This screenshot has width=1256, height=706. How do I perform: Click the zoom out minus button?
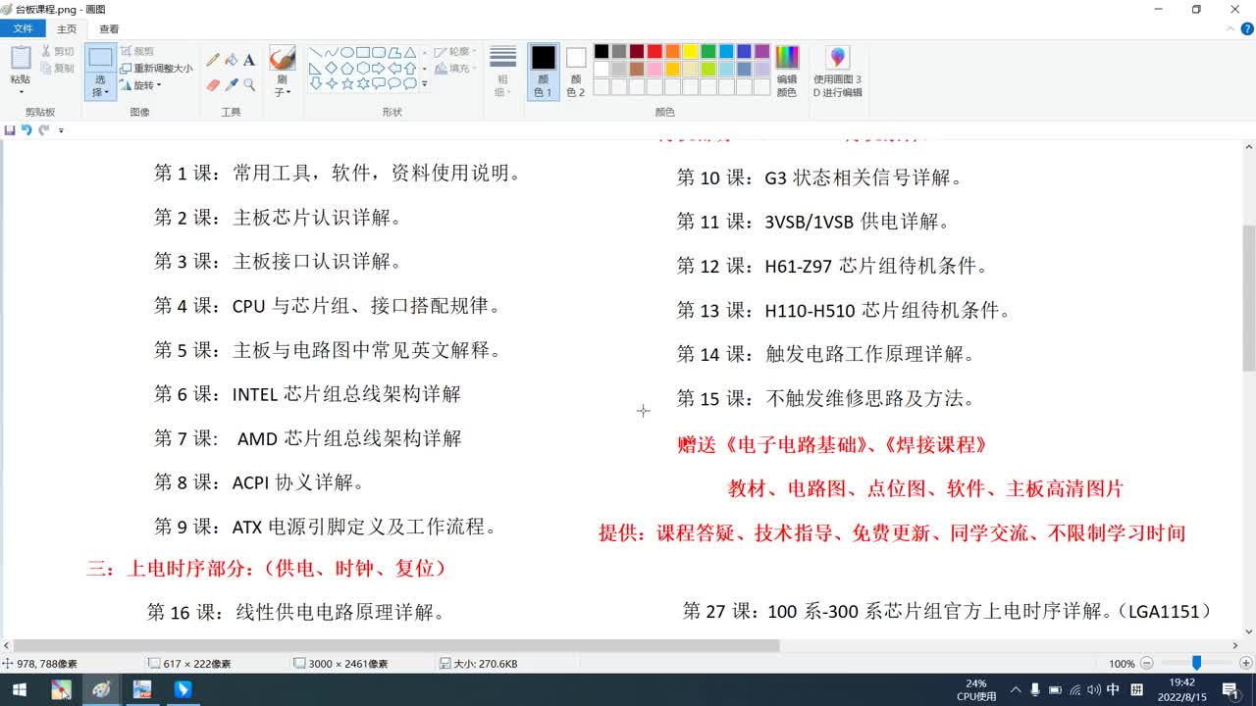click(x=1146, y=664)
